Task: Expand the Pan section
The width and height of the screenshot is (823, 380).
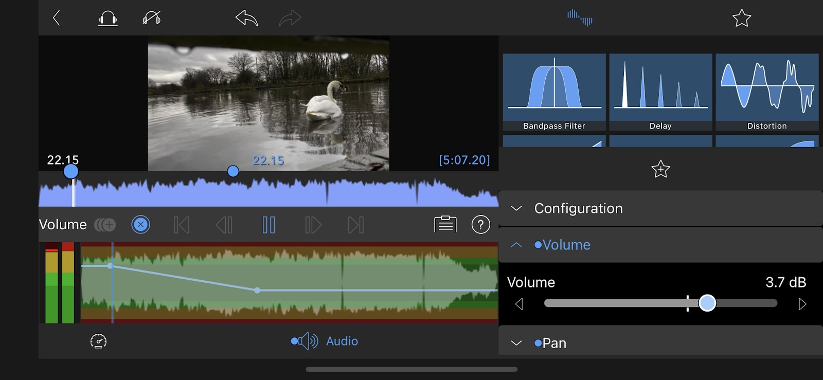Action: [x=660, y=342]
